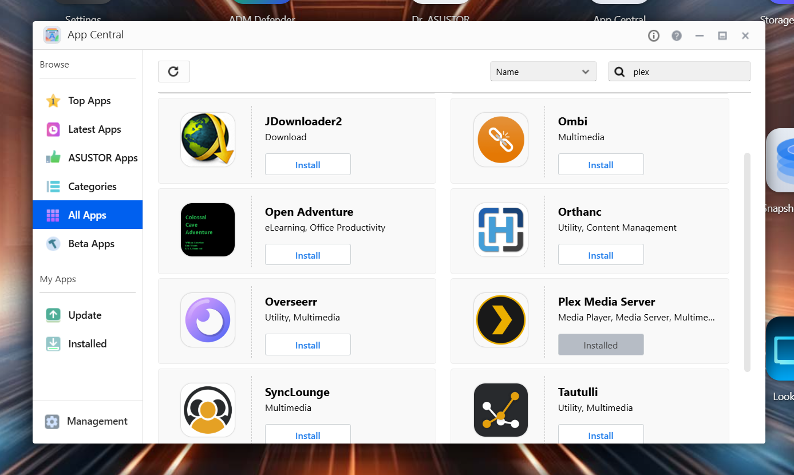Install JDownloader2
The width and height of the screenshot is (794, 475).
[308, 165]
